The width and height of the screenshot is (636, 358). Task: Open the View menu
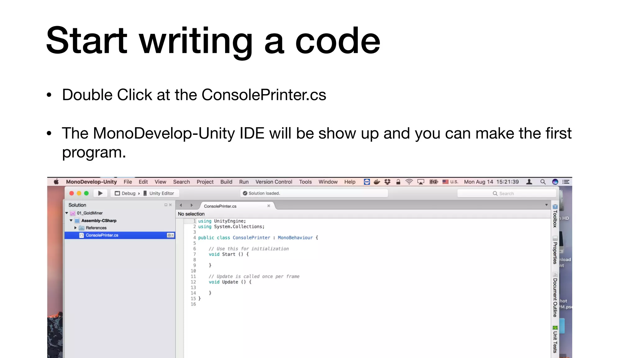pyautogui.click(x=161, y=182)
